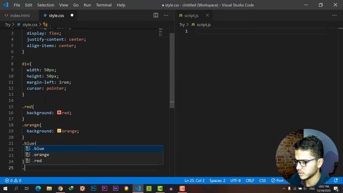This screenshot has height=193, width=343.
Task: Click 'margin-left: 1rem;' on line 11
Action: 49,82
